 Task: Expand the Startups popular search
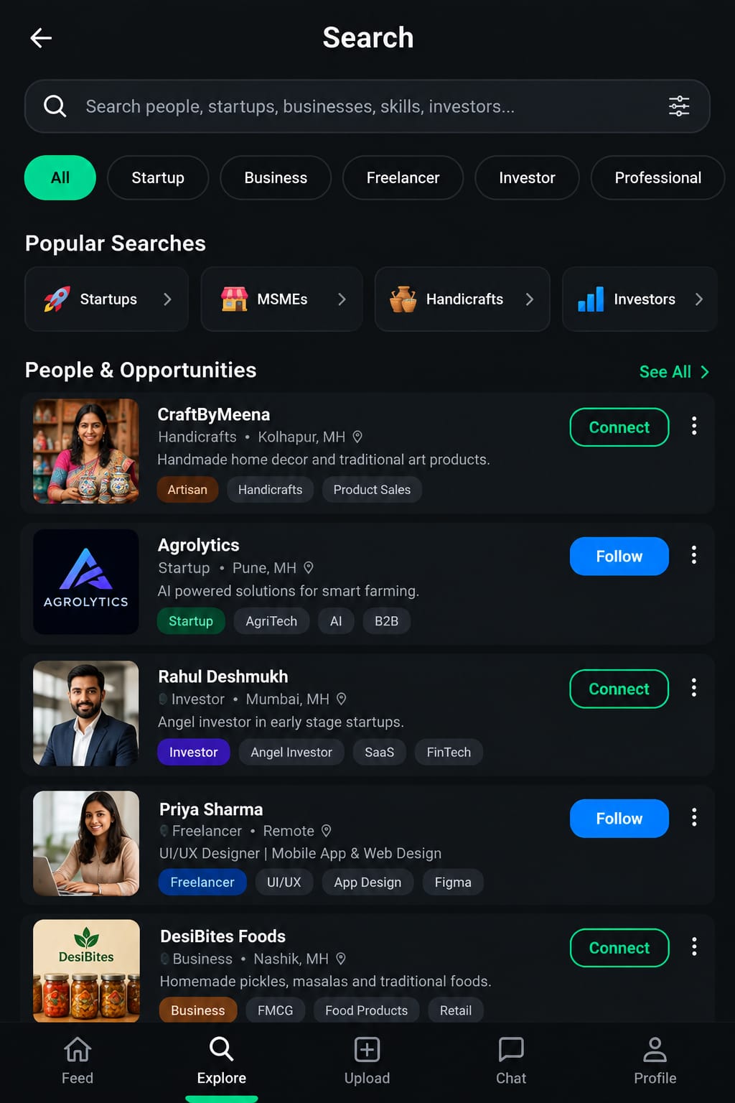click(x=107, y=299)
